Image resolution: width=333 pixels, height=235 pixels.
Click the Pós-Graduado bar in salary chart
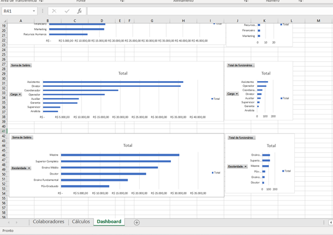85,186
